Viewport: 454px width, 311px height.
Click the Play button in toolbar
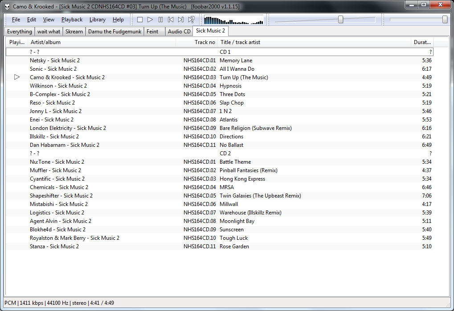150,20
